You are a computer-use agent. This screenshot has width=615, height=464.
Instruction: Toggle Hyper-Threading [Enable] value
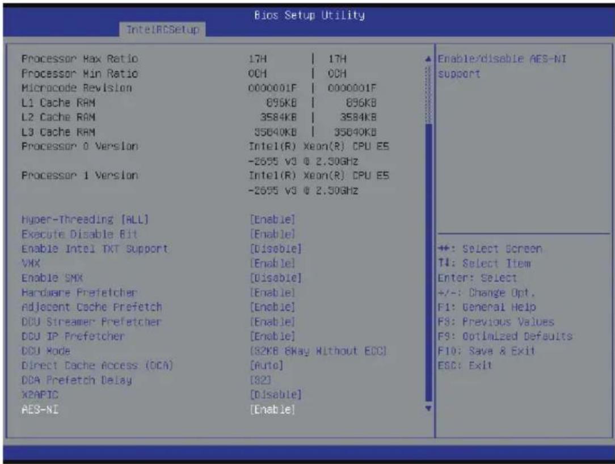click(x=272, y=219)
